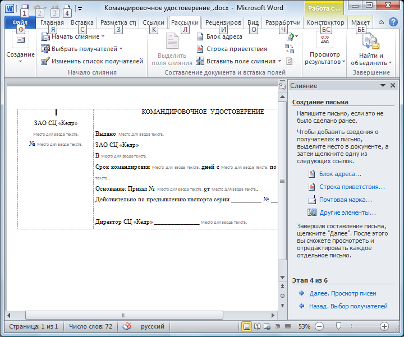The height and width of the screenshot is (337, 404).
Task: Open Выбрать получателей dropdown
Action: pyautogui.click(x=82, y=49)
